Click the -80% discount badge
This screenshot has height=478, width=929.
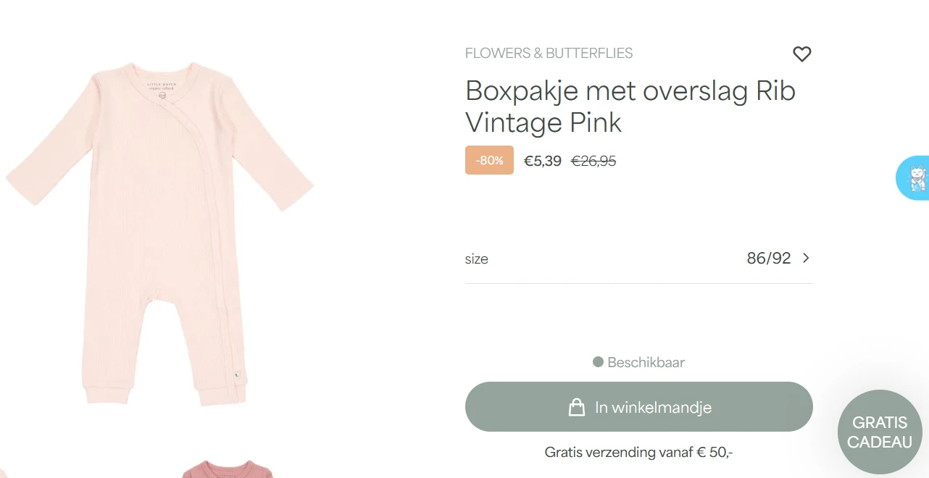pos(489,159)
